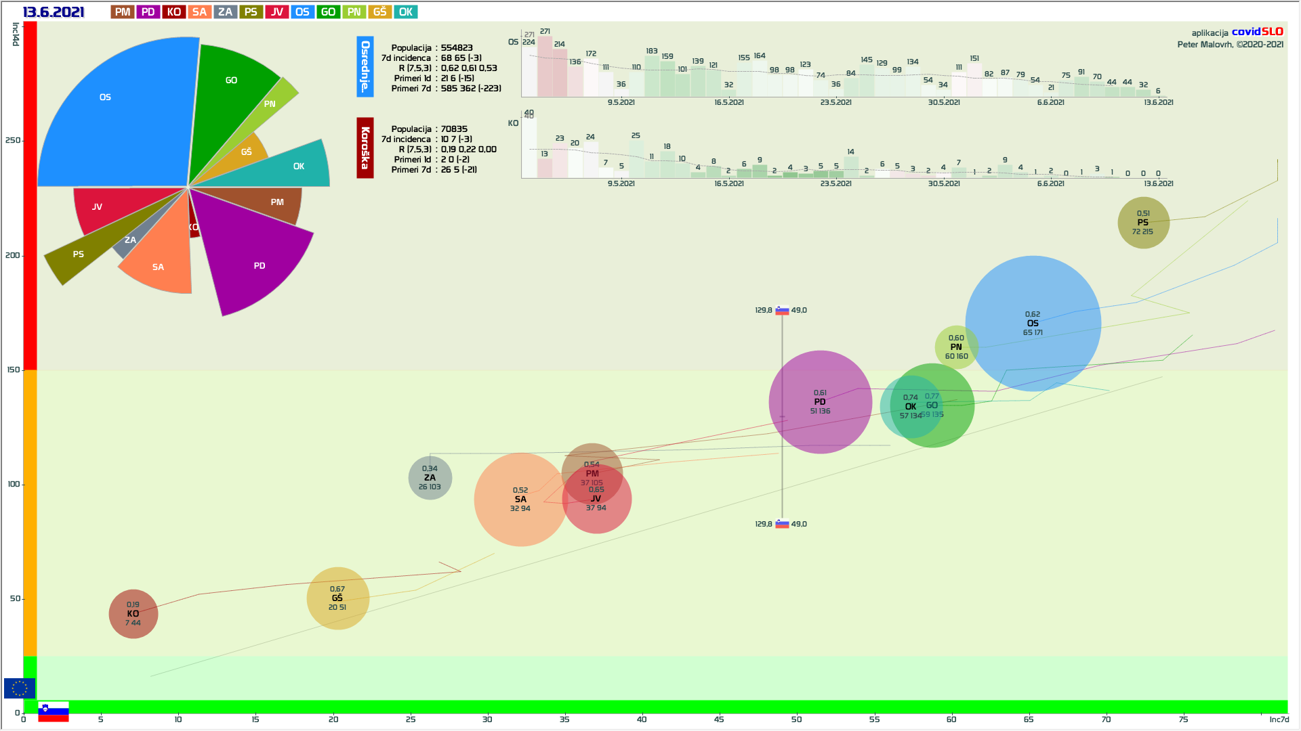Image resolution: width=1301 pixels, height=731 pixels.
Task: Click the OS bubble in scatter chart
Action: pyautogui.click(x=1033, y=324)
